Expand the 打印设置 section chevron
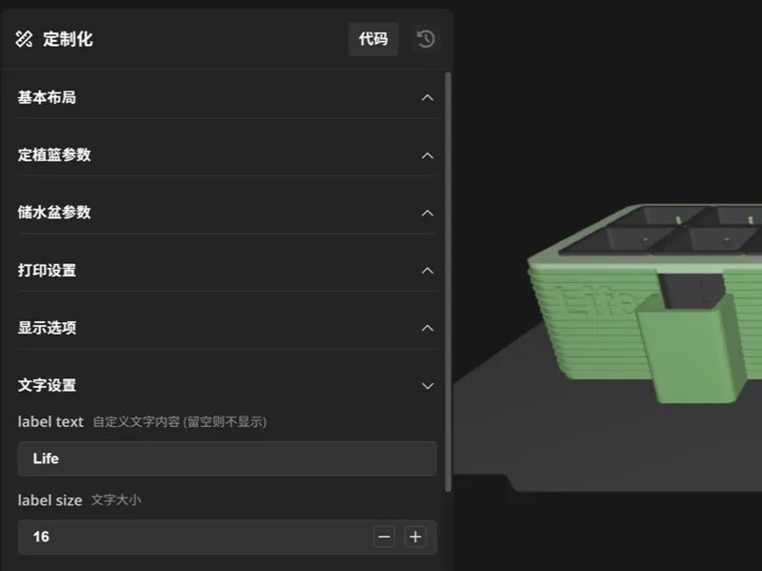This screenshot has width=762, height=571. click(x=428, y=271)
